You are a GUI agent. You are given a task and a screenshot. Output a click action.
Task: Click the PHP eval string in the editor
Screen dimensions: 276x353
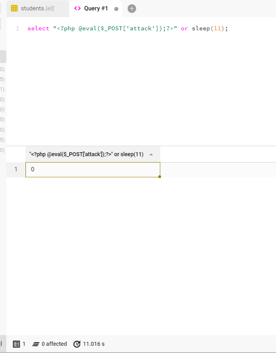pyautogui.click(x=115, y=29)
